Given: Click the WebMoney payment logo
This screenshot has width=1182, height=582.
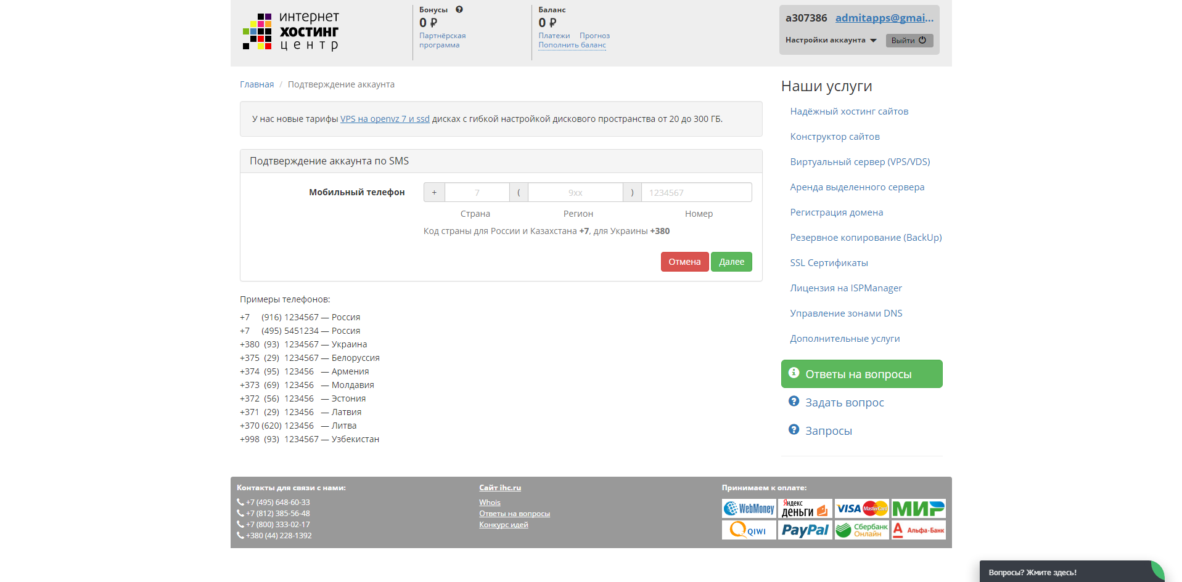Looking at the screenshot, I should 749,509.
